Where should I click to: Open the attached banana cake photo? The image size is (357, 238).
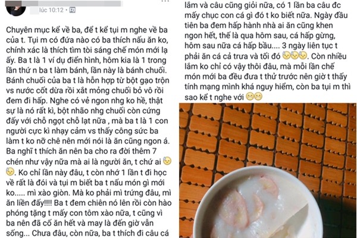[268, 171]
